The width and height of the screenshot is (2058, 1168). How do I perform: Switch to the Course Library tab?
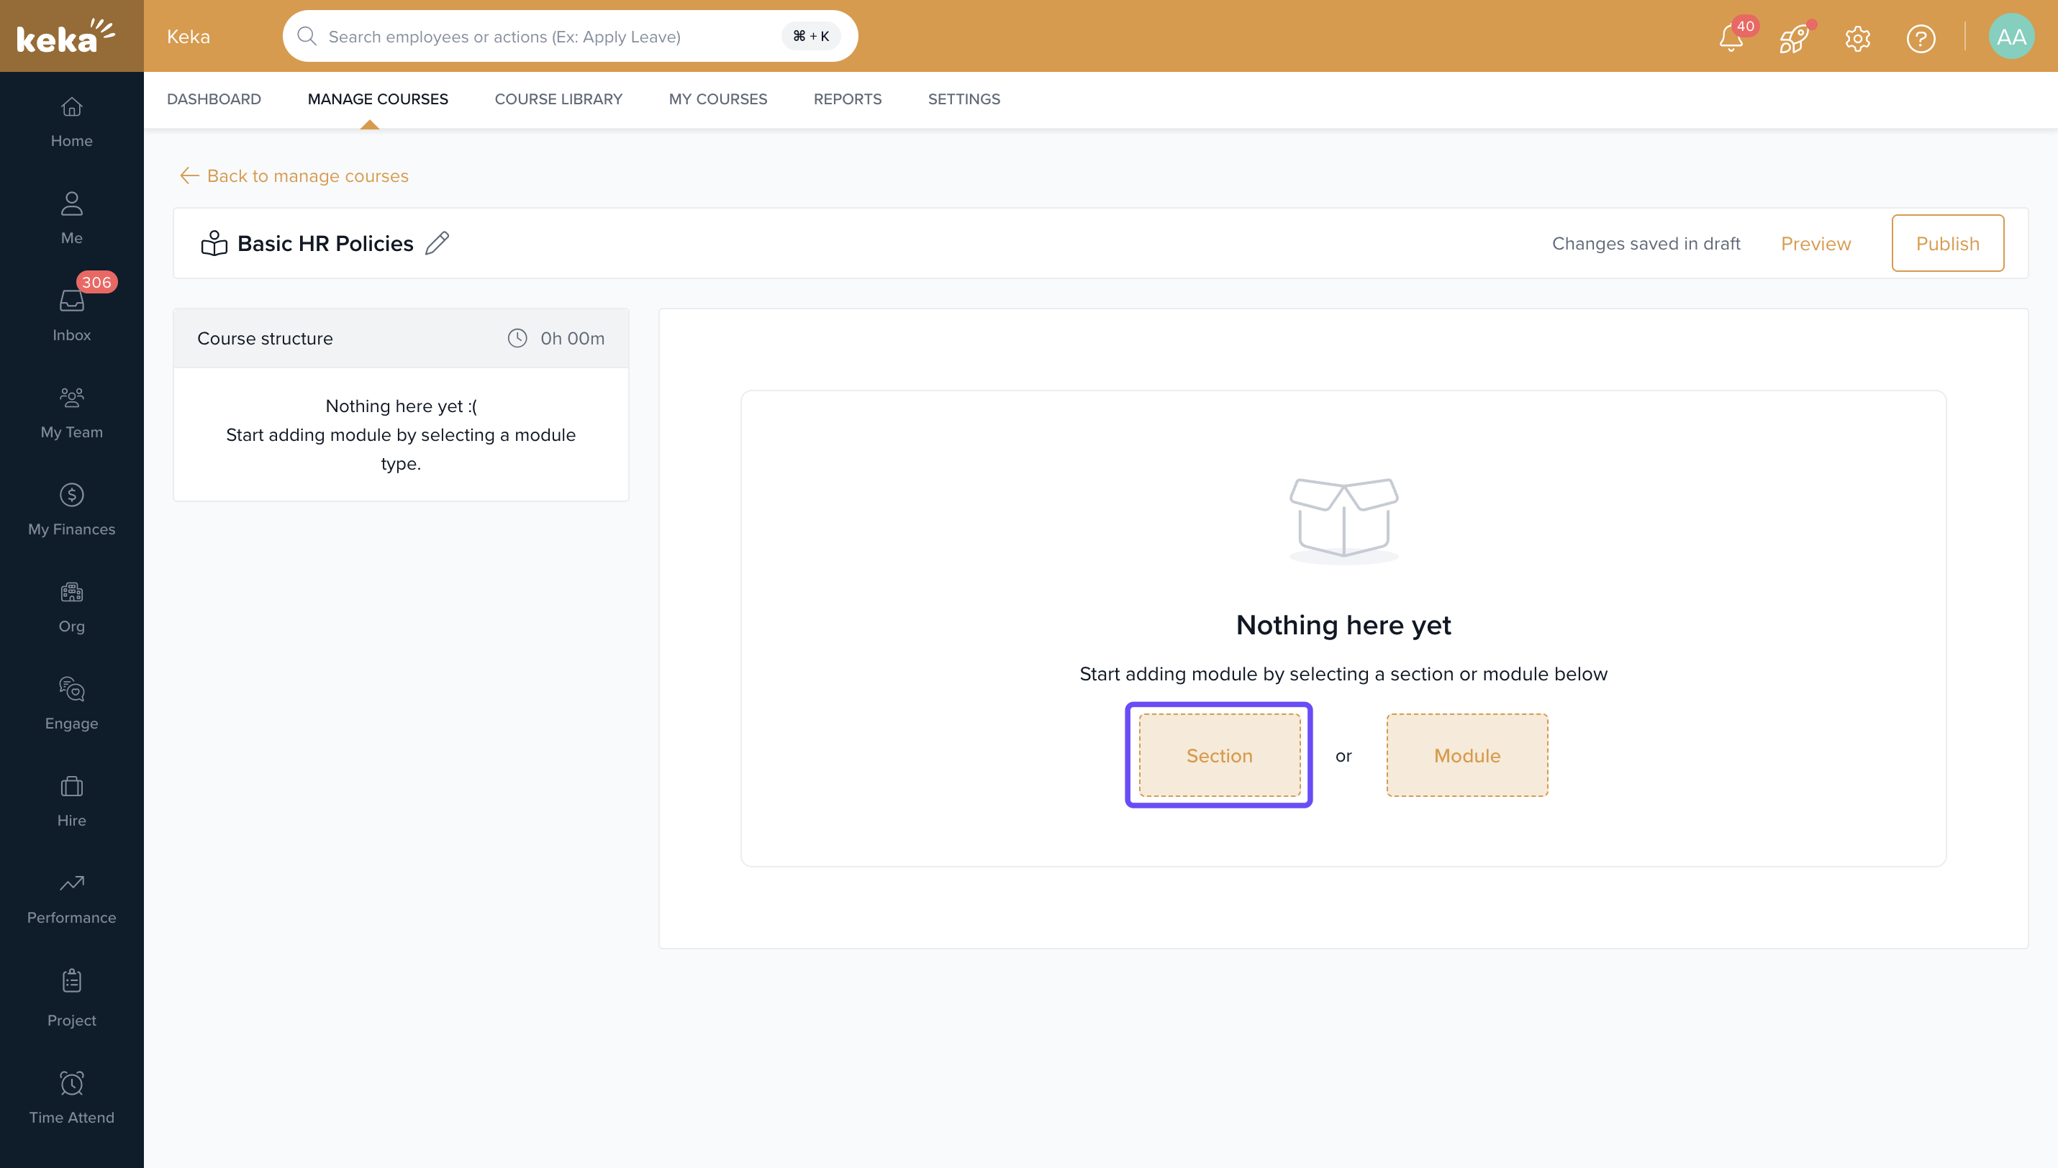click(x=558, y=99)
